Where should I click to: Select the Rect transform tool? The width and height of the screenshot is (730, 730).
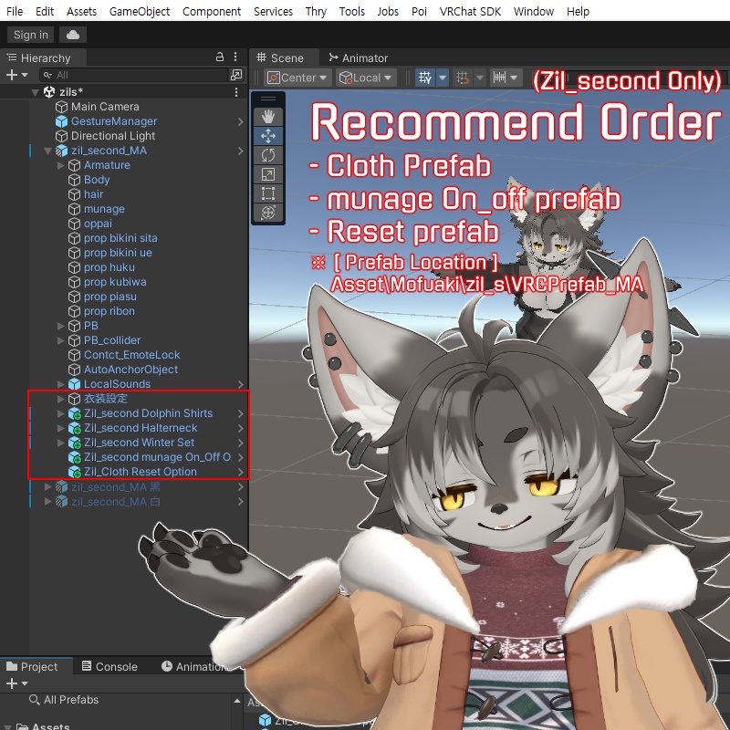(268, 193)
